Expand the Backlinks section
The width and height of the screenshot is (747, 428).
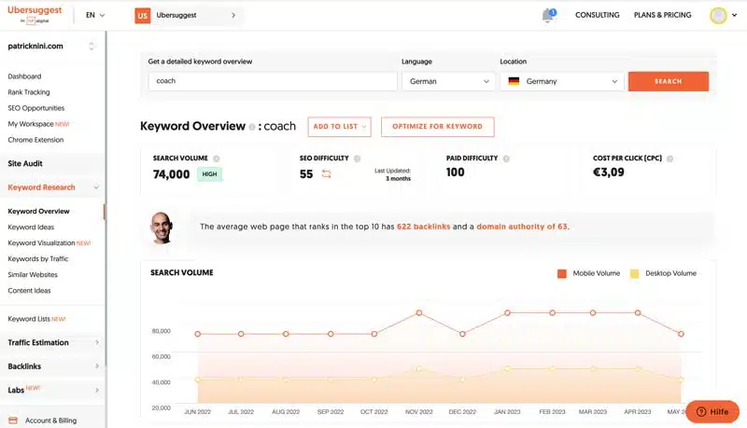97,366
